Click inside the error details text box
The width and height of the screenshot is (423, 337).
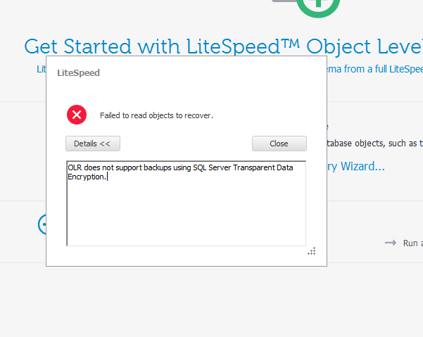[186, 203]
